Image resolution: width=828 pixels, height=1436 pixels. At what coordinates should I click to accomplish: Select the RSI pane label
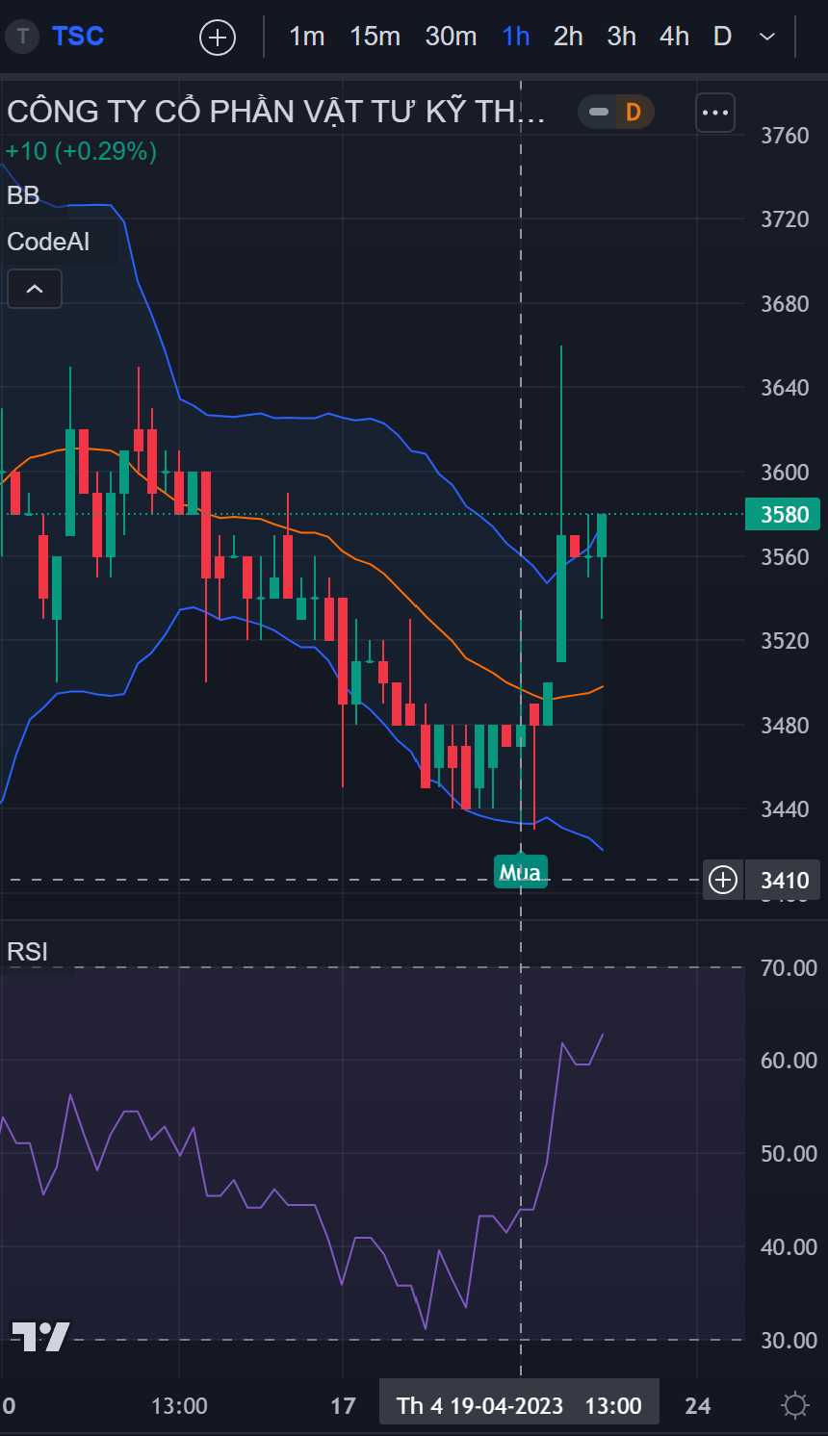click(27, 952)
